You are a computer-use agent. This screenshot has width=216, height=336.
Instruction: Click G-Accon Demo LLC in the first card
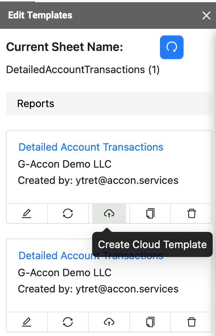(x=65, y=164)
